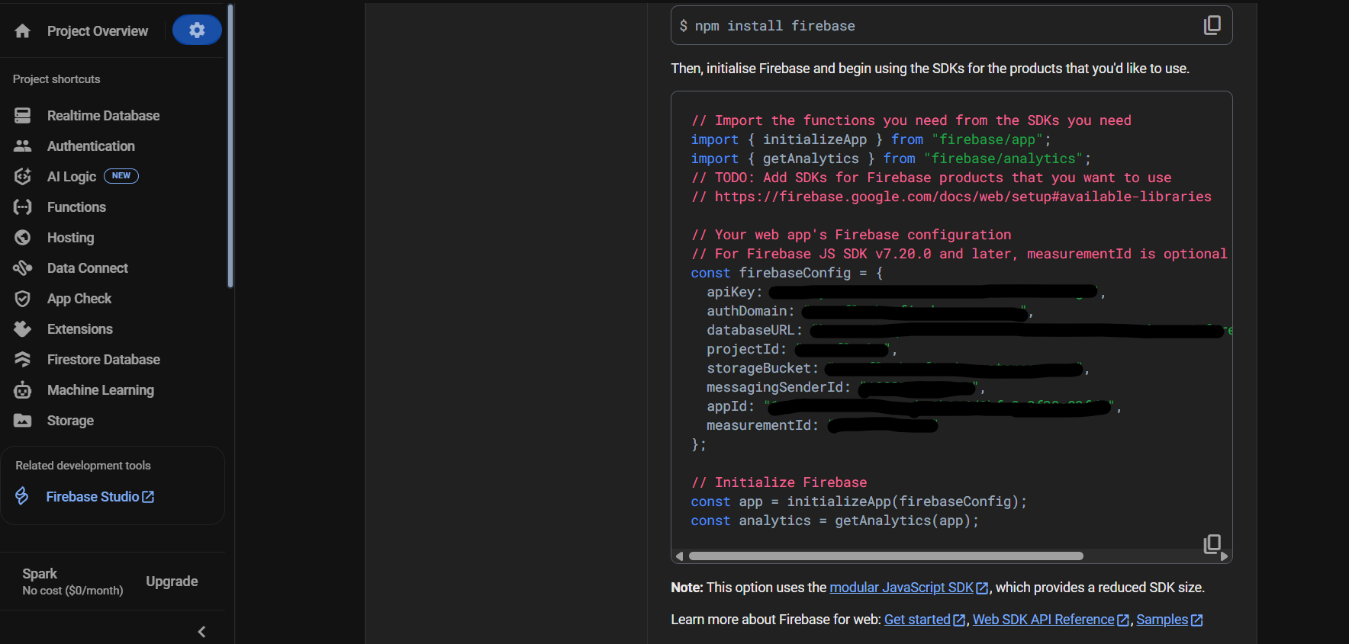
Task: Click the NEW badge beside AI Logic
Action: (x=121, y=176)
